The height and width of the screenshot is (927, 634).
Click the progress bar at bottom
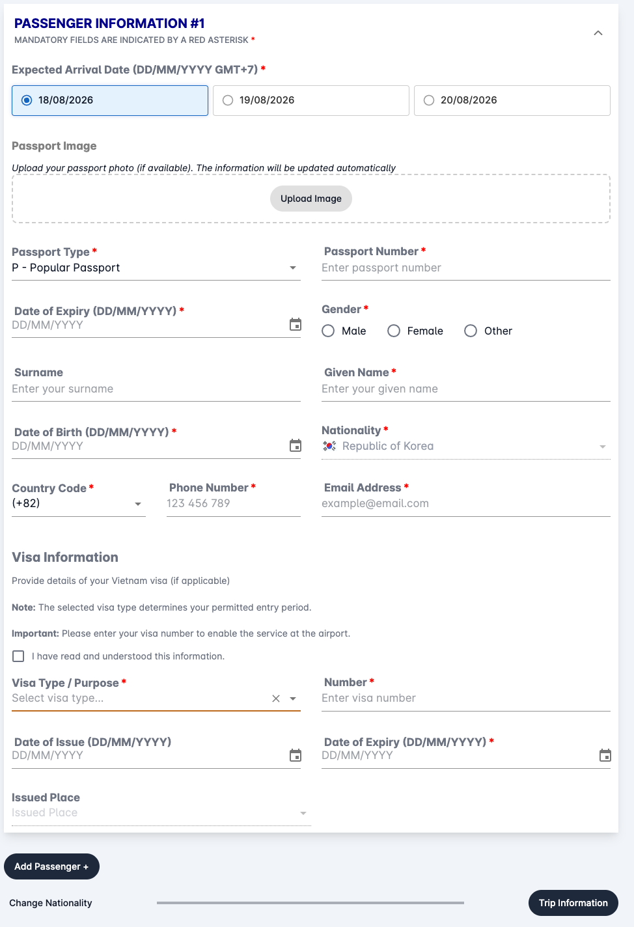click(x=310, y=903)
